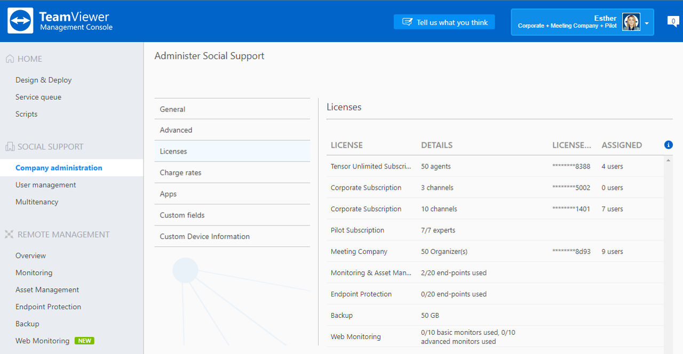Click the NEW badge beside Web Monitoring
The image size is (683, 354).
[x=84, y=341]
